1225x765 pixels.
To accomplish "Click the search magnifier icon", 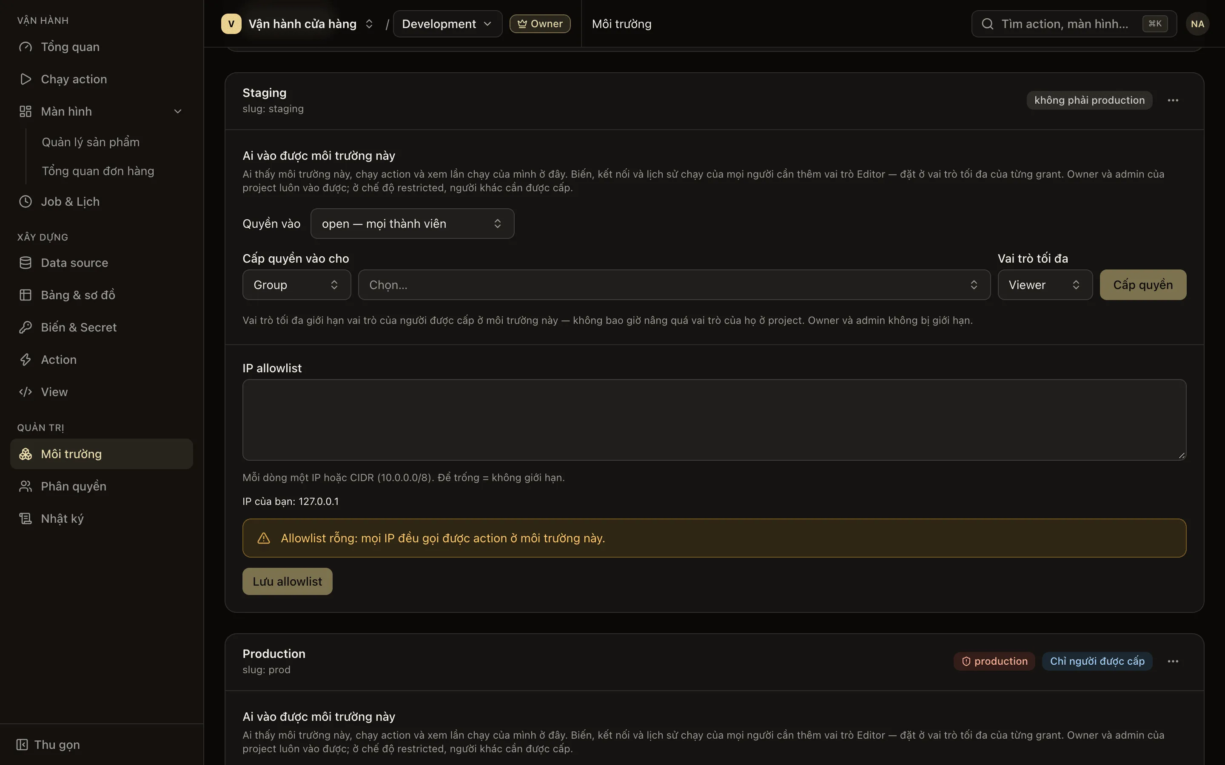I will coord(988,24).
